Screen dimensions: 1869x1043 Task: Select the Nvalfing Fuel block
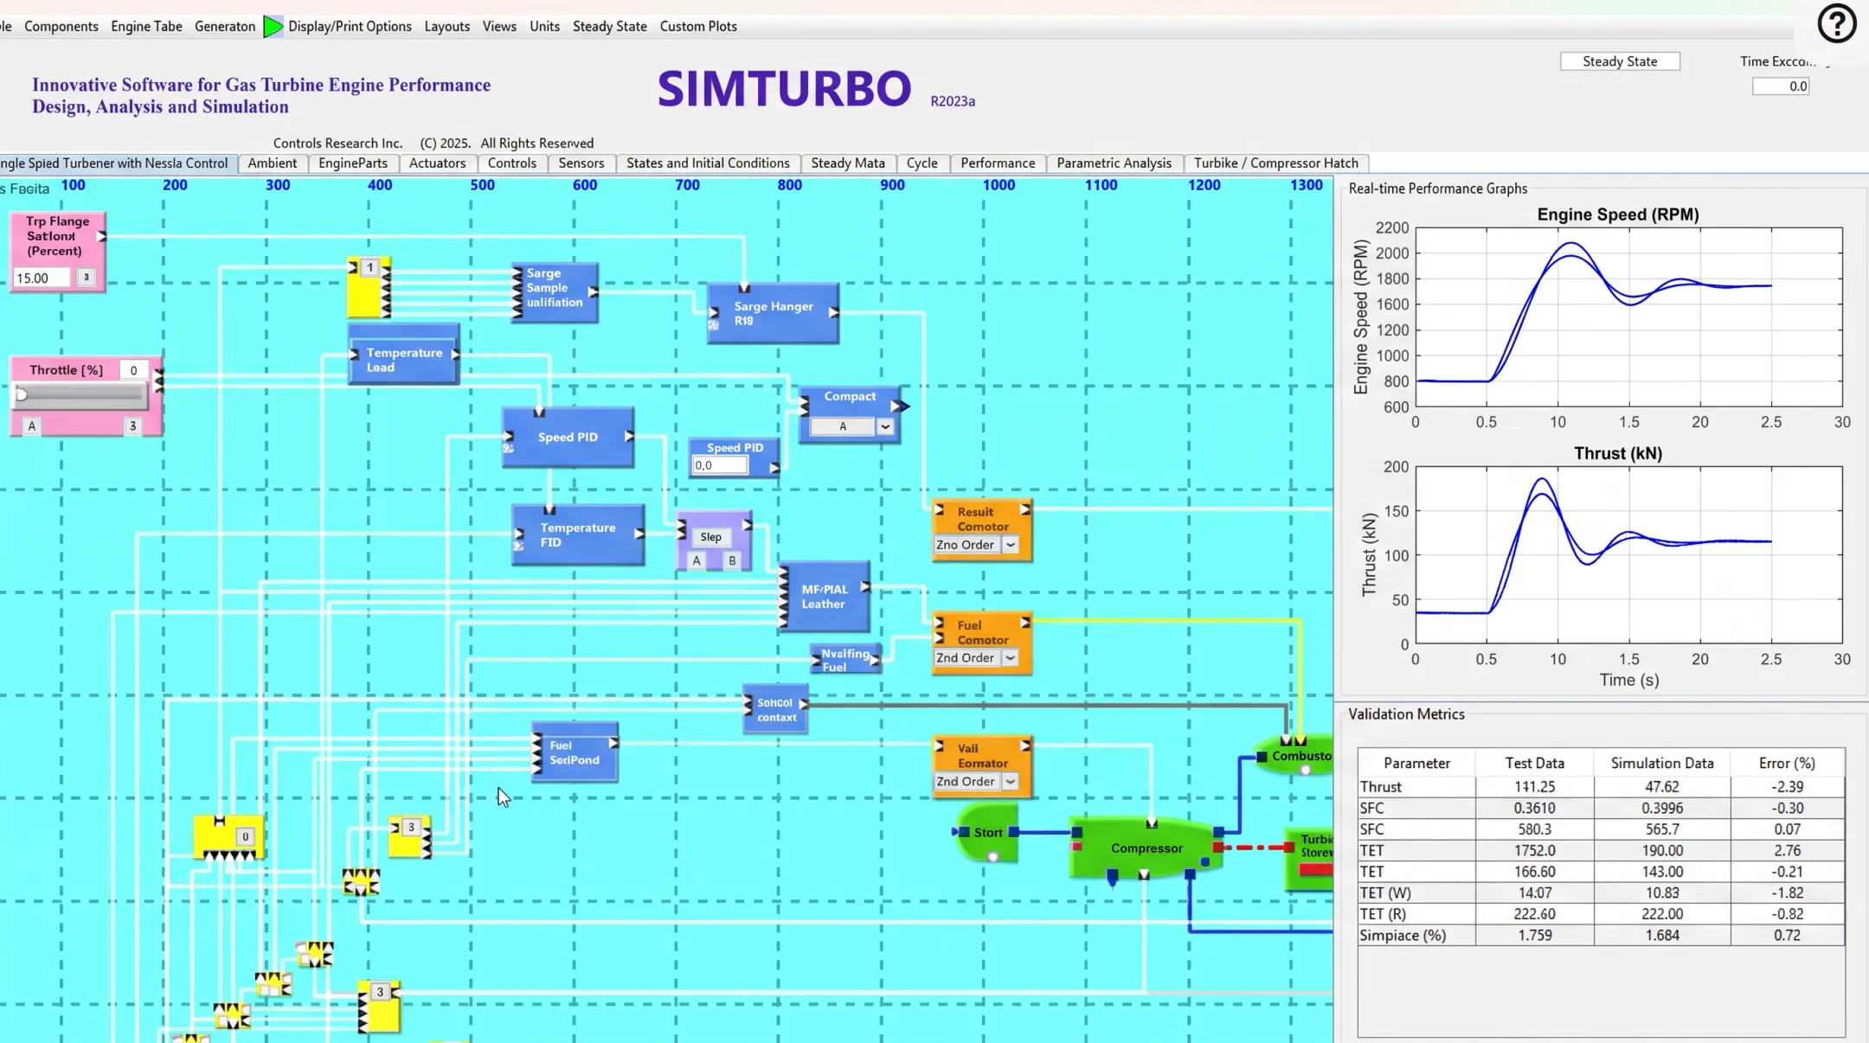(x=845, y=660)
